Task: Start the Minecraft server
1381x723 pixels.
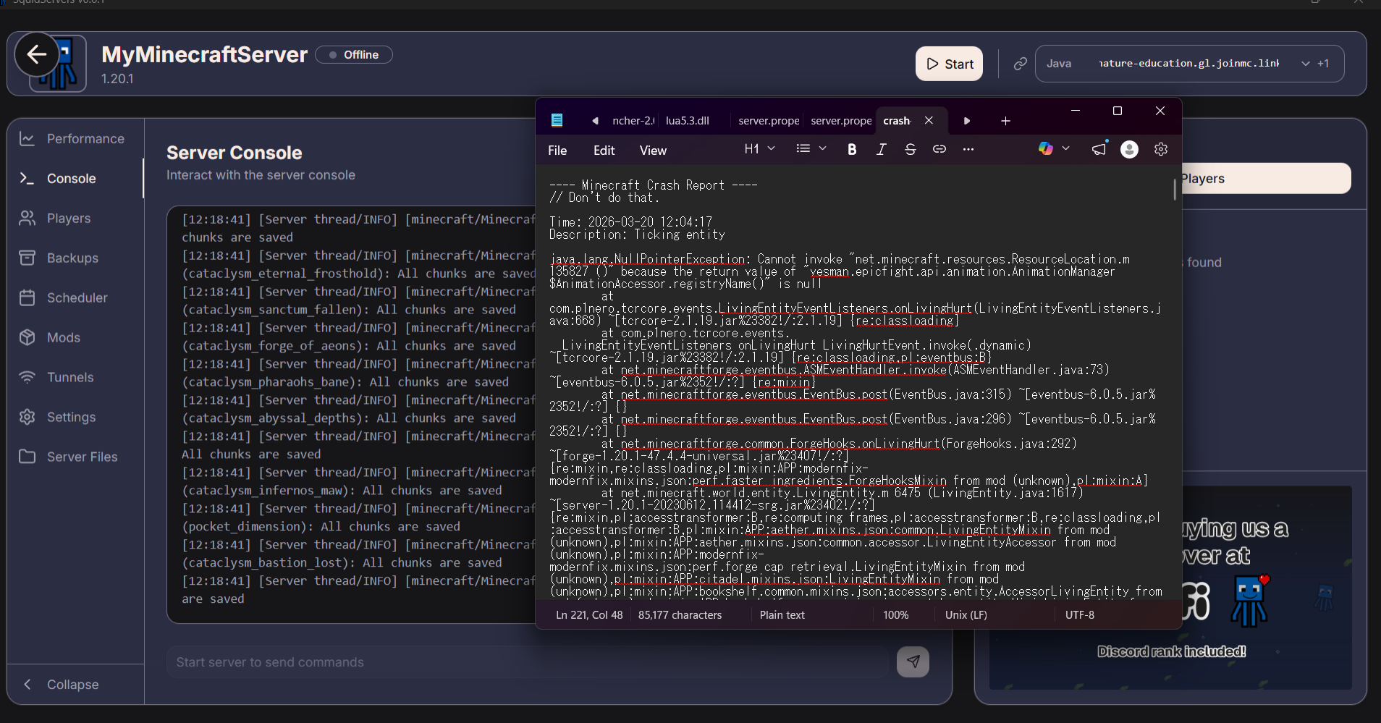Action: (949, 64)
